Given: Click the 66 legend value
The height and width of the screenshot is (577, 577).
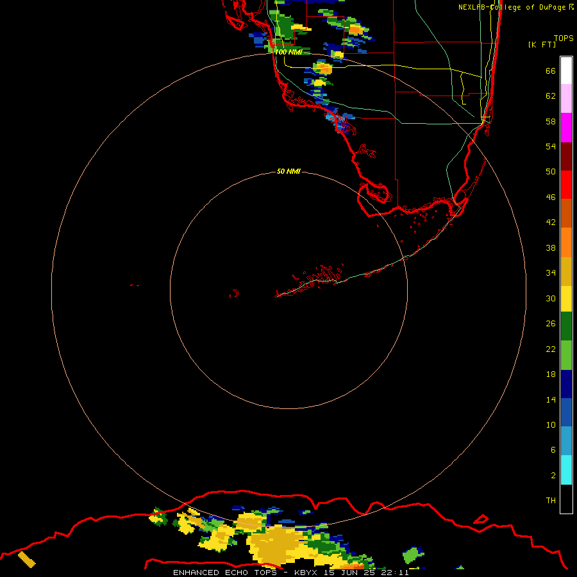Looking at the screenshot, I should tap(551, 71).
